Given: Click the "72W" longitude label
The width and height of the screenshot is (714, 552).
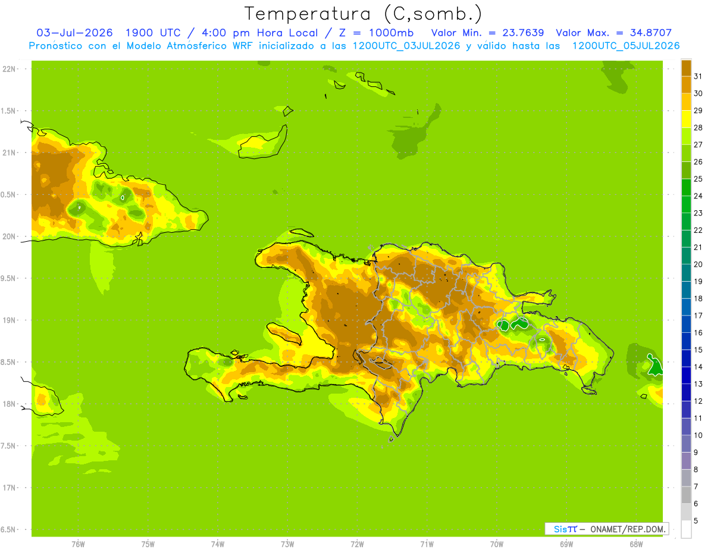Looking at the screenshot, I should tap(357, 544).
